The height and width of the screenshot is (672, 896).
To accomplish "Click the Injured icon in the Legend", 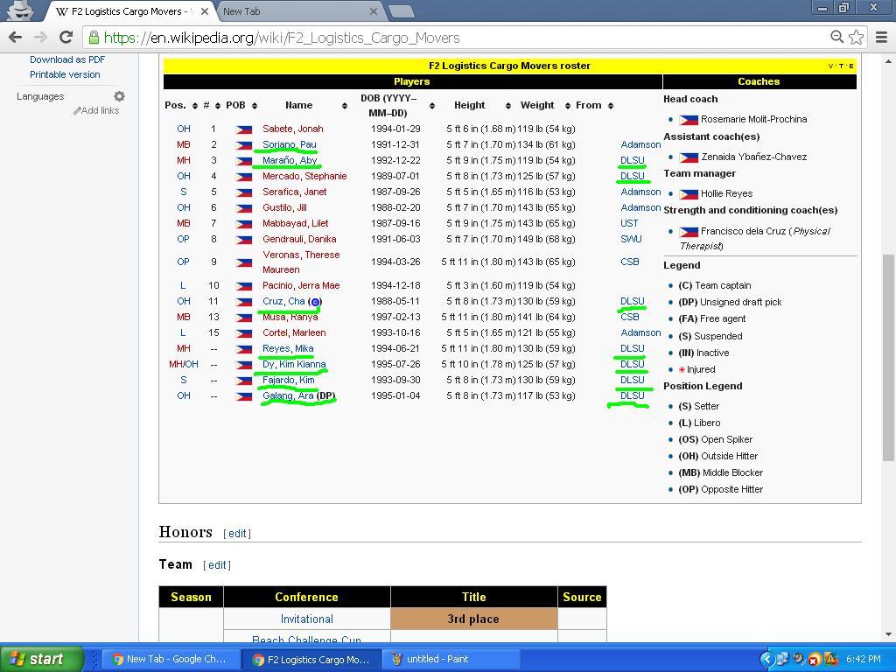I will (x=681, y=370).
